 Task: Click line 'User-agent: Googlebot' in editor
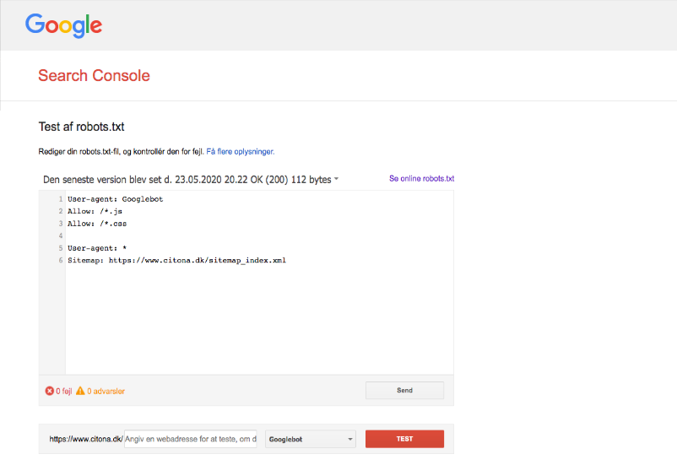[x=116, y=199]
